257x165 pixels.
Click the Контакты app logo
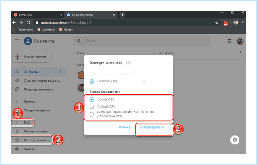28,41
